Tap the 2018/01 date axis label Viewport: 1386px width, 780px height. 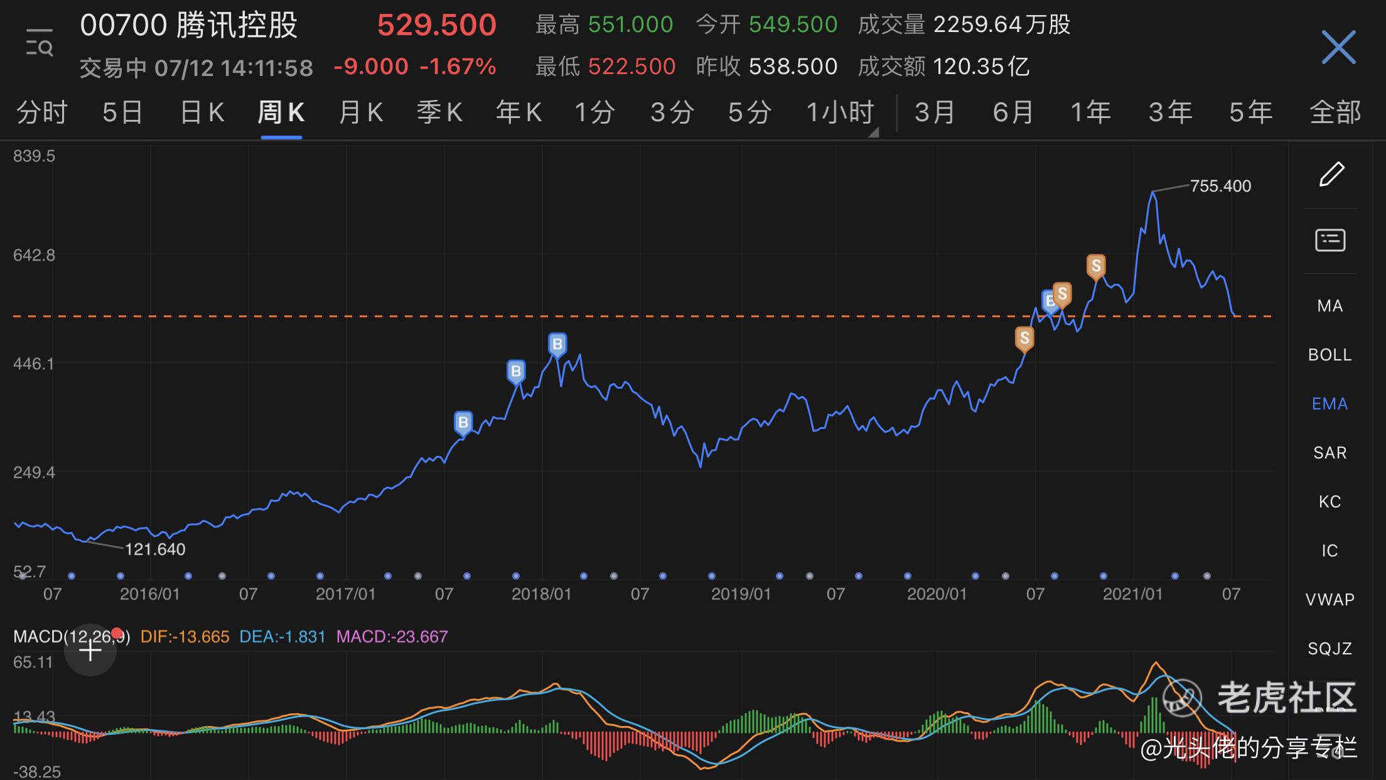pos(541,594)
